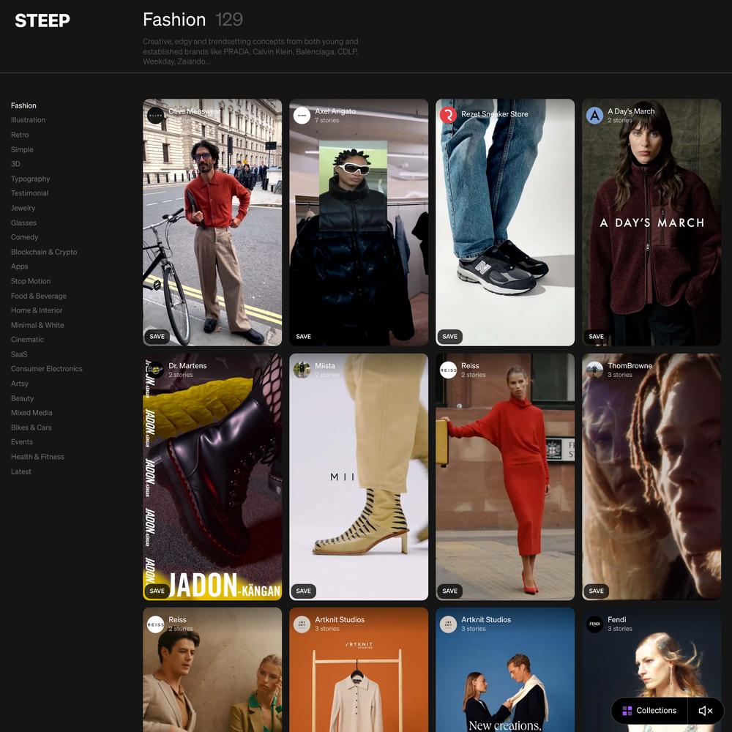Image resolution: width=732 pixels, height=732 pixels.
Task: Click the "Axel Arigato" brand name
Action: click(335, 111)
